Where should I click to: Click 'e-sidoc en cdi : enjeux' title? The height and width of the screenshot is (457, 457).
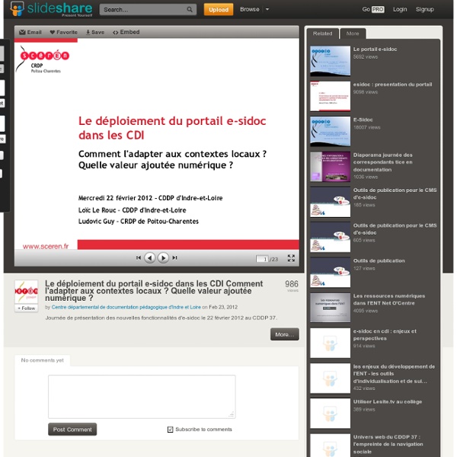[x=385, y=335]
